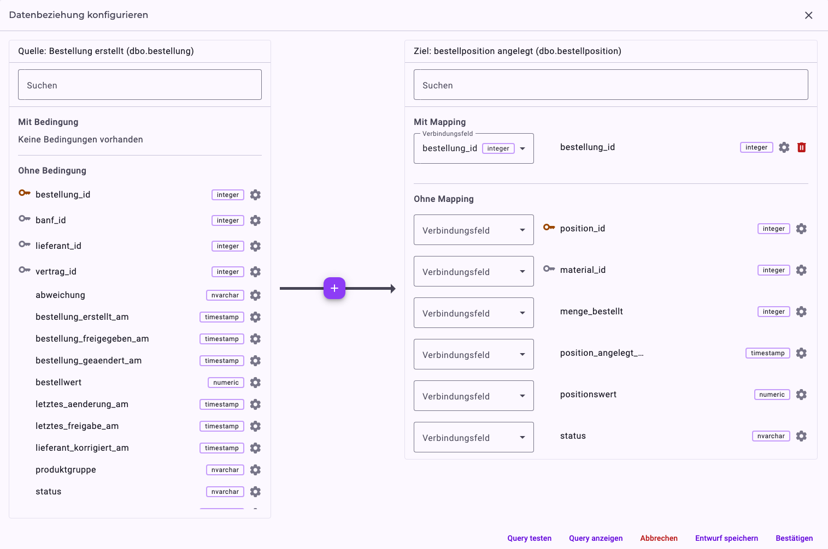
Task: Open settings gear for positionswert field
Action: (x=801, y=395)
